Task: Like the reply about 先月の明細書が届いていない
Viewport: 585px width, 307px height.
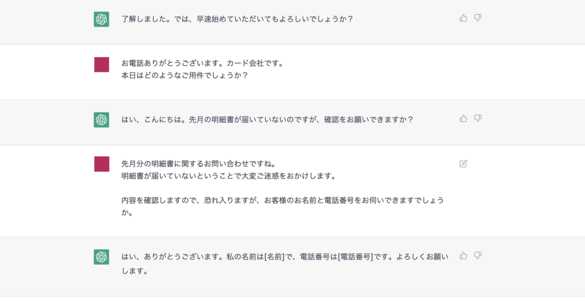Action: tap(463, 119)
